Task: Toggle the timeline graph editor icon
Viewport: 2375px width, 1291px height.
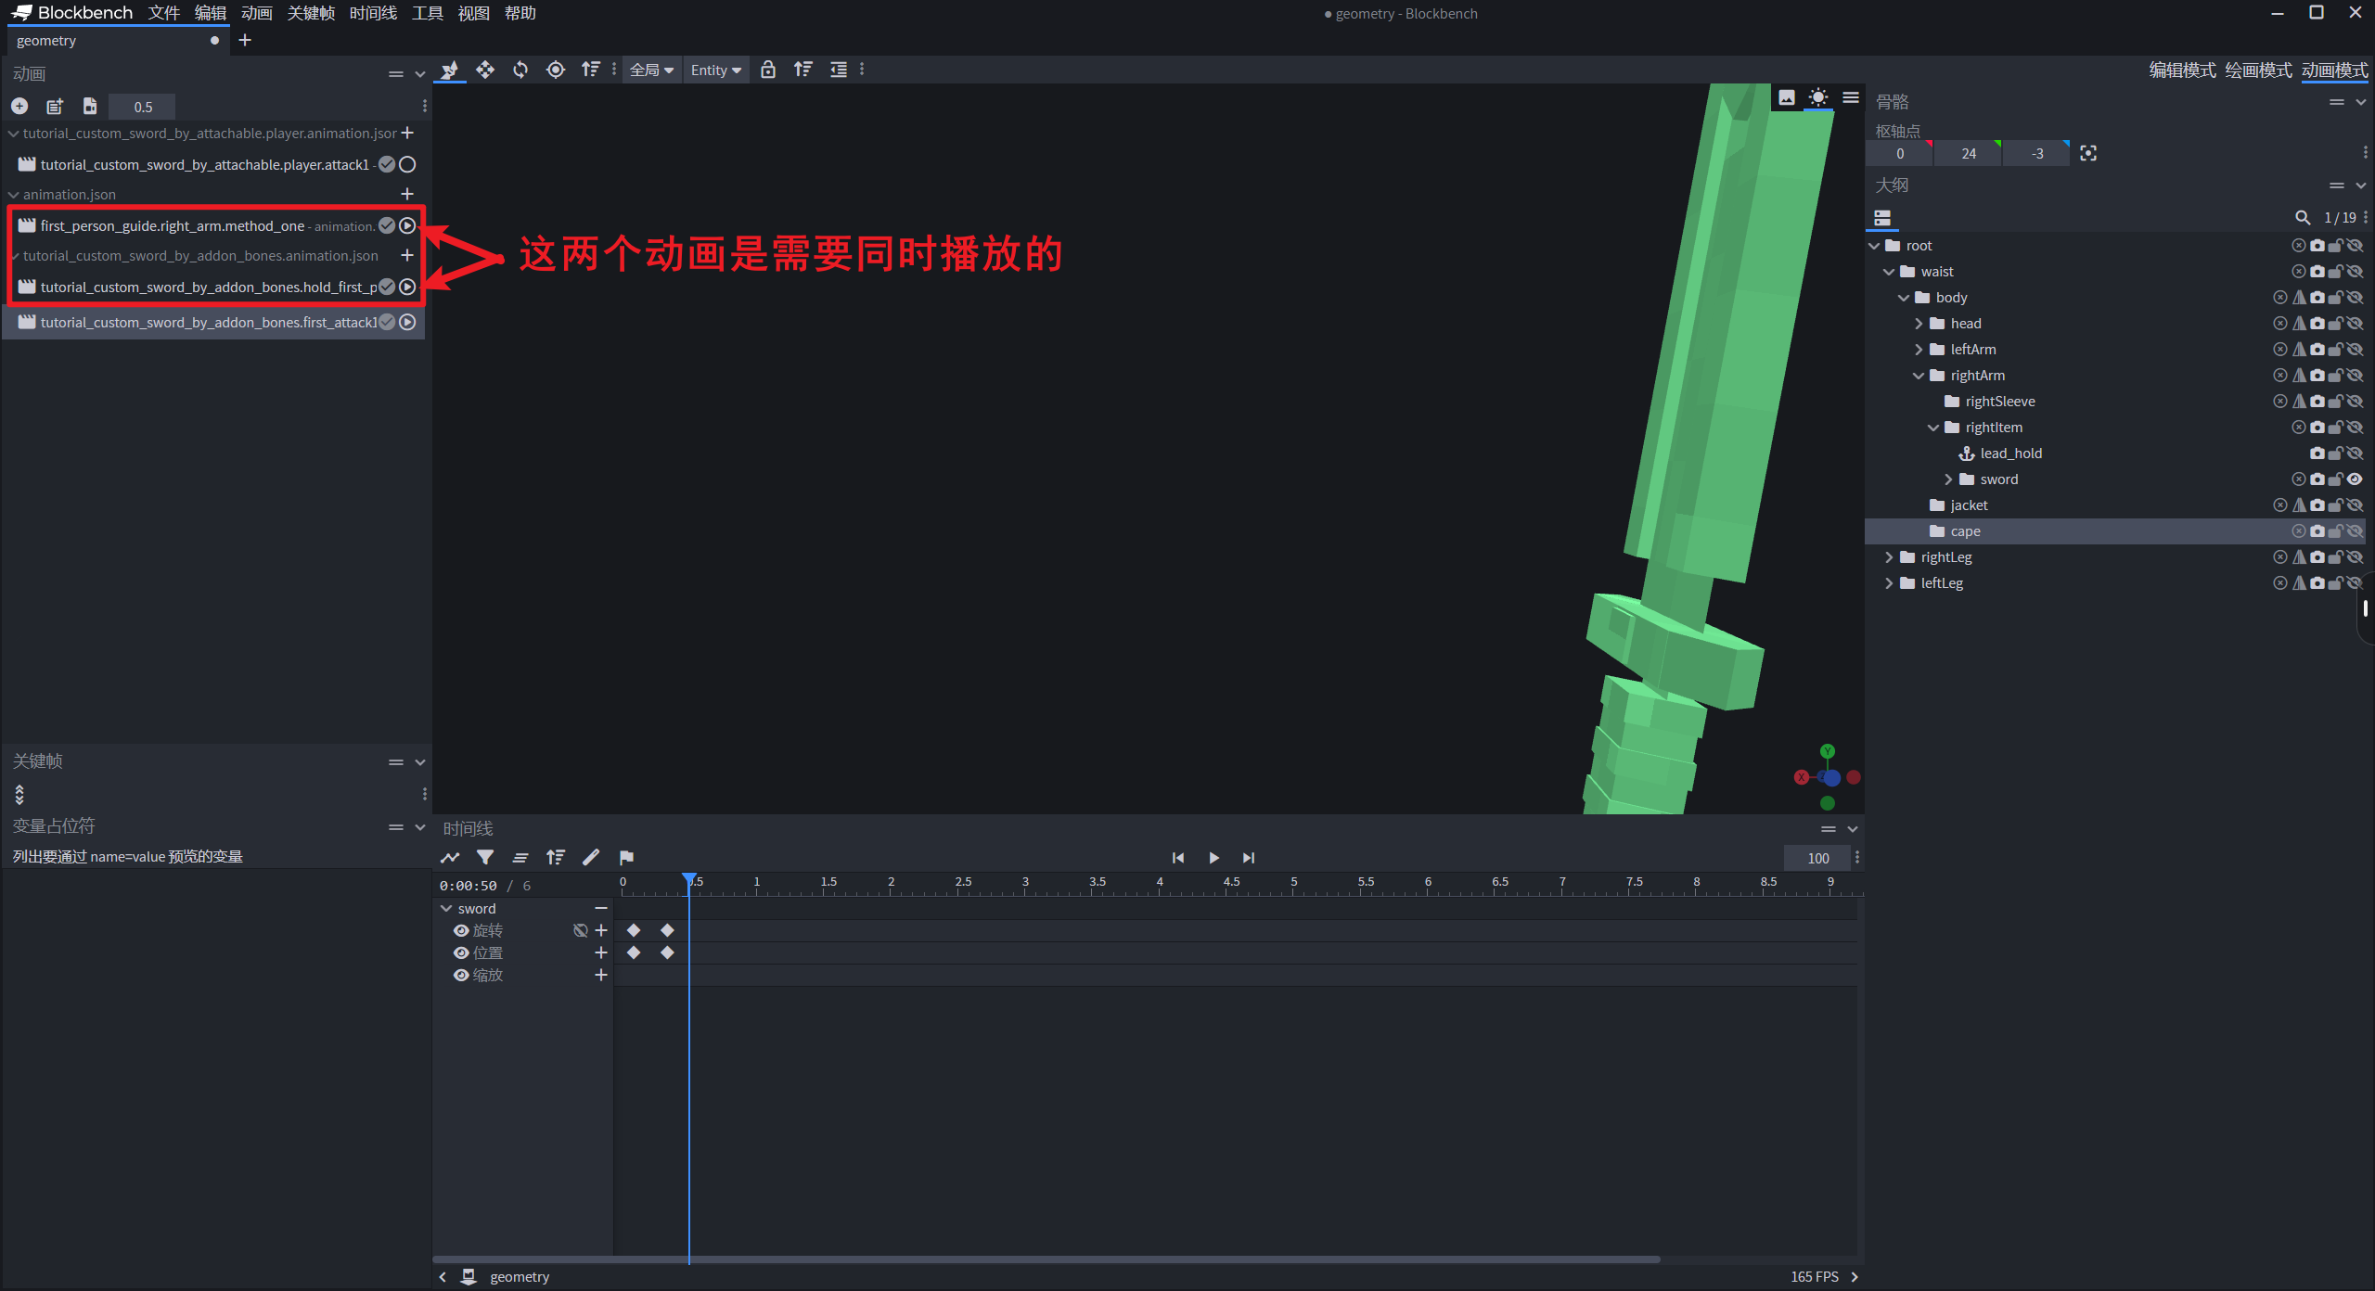Action: click(450, 858)
